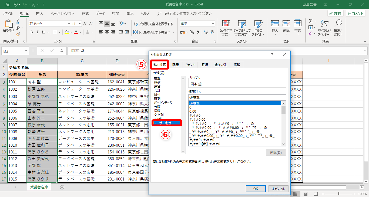This screenshot has width=369, height=197.
Task: Cut the selection with the scissors icon
Action: coord(18,22)
